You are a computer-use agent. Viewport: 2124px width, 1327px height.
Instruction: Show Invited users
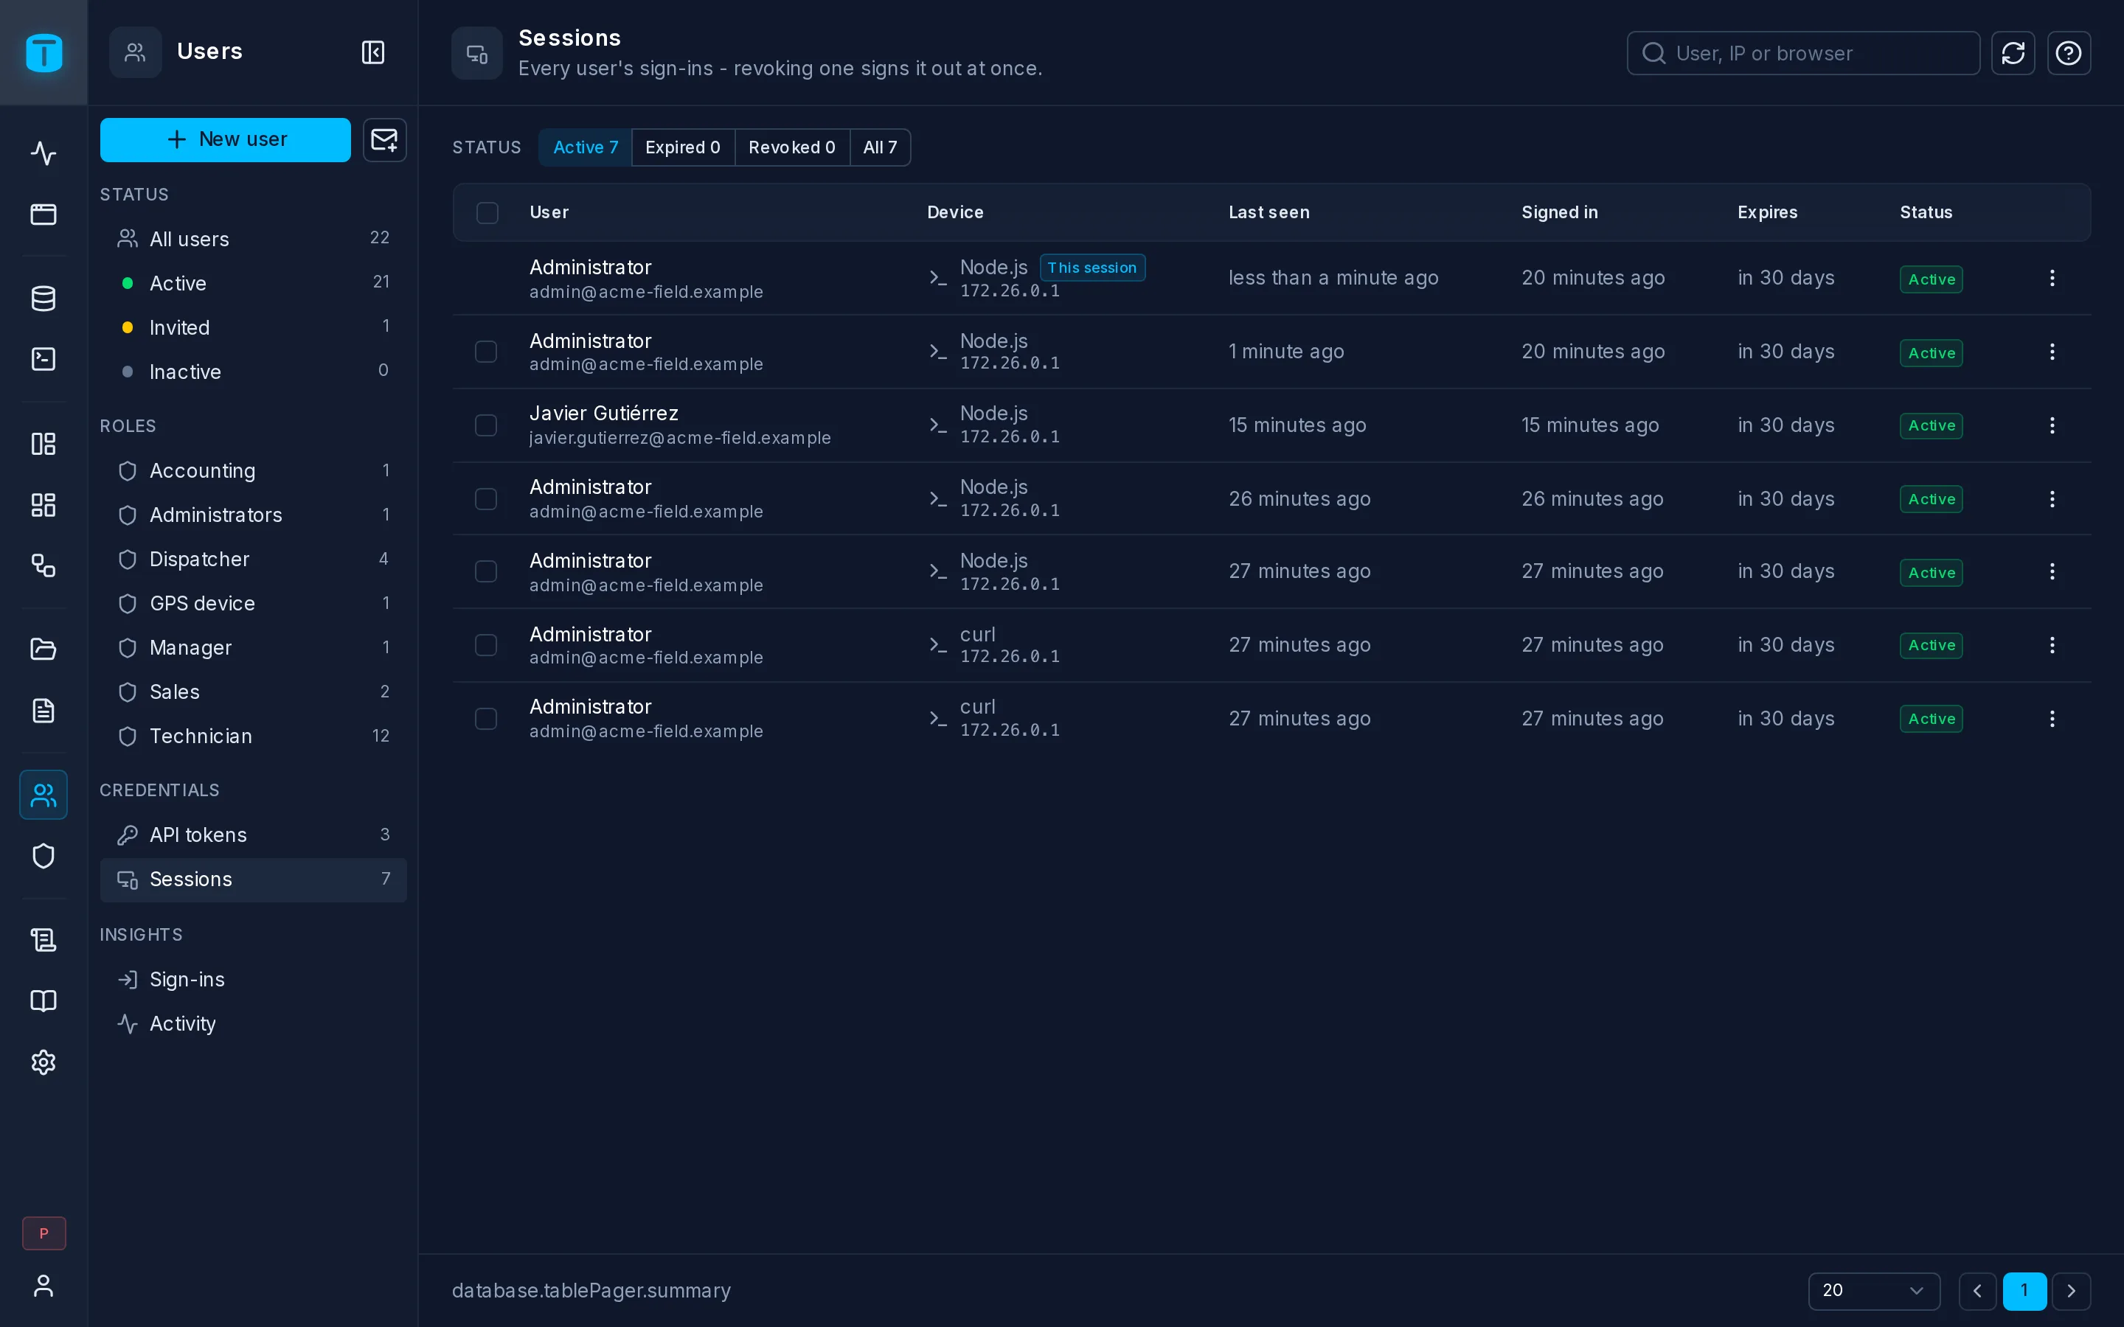point(253,327)
